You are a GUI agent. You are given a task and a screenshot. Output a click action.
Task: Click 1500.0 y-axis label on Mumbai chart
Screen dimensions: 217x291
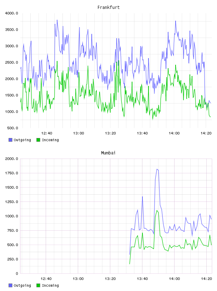pyautogui.click(x=11, y=188)
